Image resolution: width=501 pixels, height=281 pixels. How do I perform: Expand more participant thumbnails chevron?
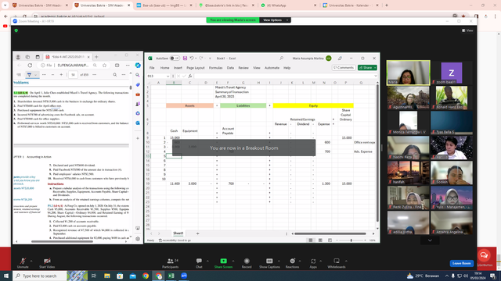click(x=430, y=240)
